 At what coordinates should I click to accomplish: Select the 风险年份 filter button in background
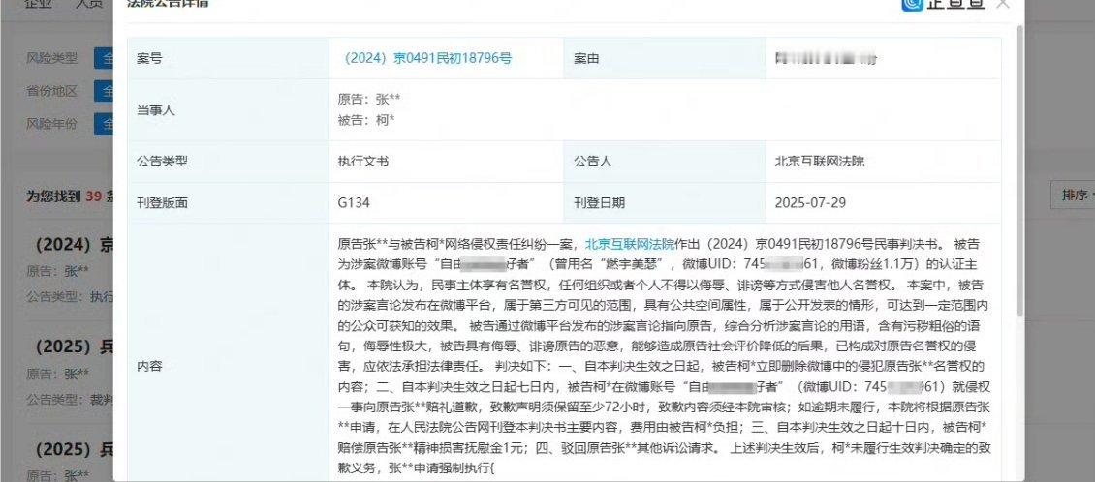pyautogui.click(x=104, y=124)
